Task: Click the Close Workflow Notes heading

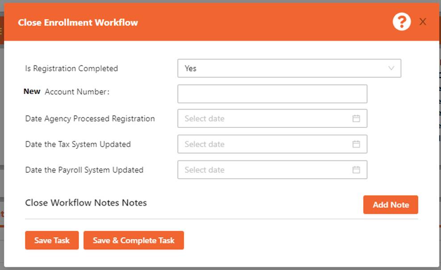Action: [86, 203]
